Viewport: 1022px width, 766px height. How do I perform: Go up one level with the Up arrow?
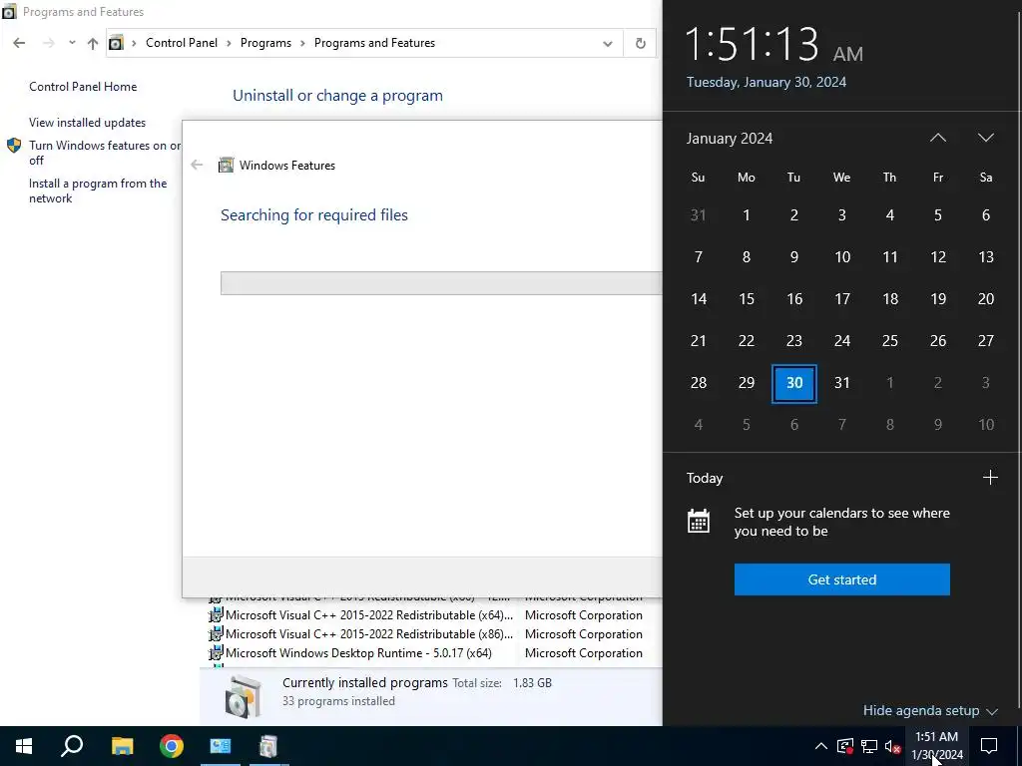pos(93,43)
